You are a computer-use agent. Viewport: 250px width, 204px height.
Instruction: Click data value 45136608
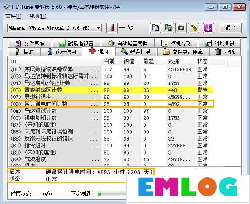tap(180, 70)
